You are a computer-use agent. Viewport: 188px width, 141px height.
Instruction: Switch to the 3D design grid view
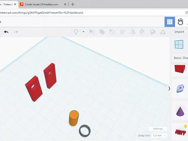point(170,22)
